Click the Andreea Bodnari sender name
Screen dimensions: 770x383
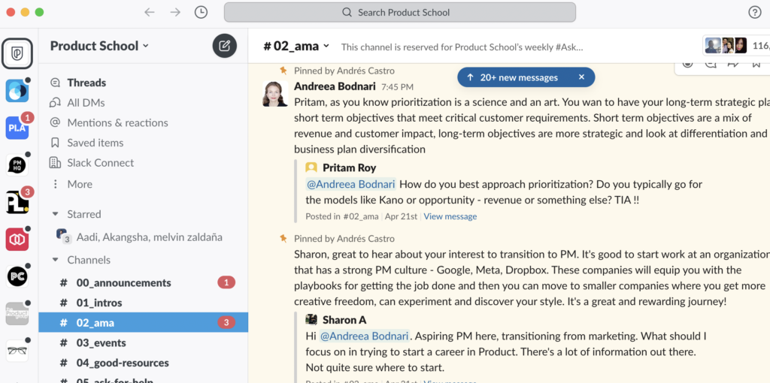[x=335, y=87]
